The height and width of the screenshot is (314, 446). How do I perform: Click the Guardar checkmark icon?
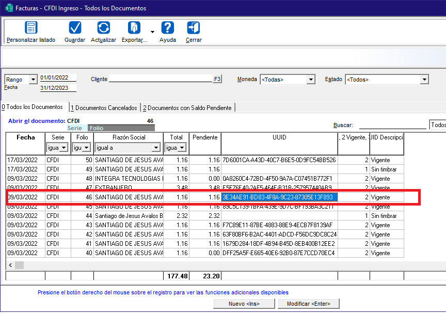click(75, 28)
